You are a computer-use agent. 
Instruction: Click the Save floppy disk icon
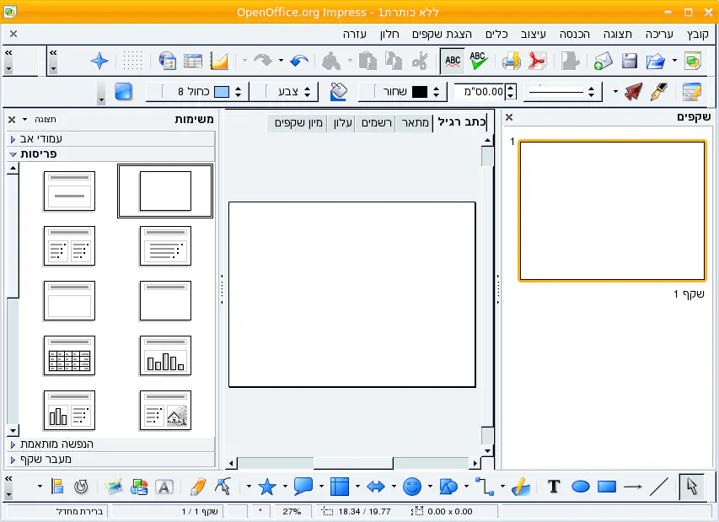click(x=629, y=61)
